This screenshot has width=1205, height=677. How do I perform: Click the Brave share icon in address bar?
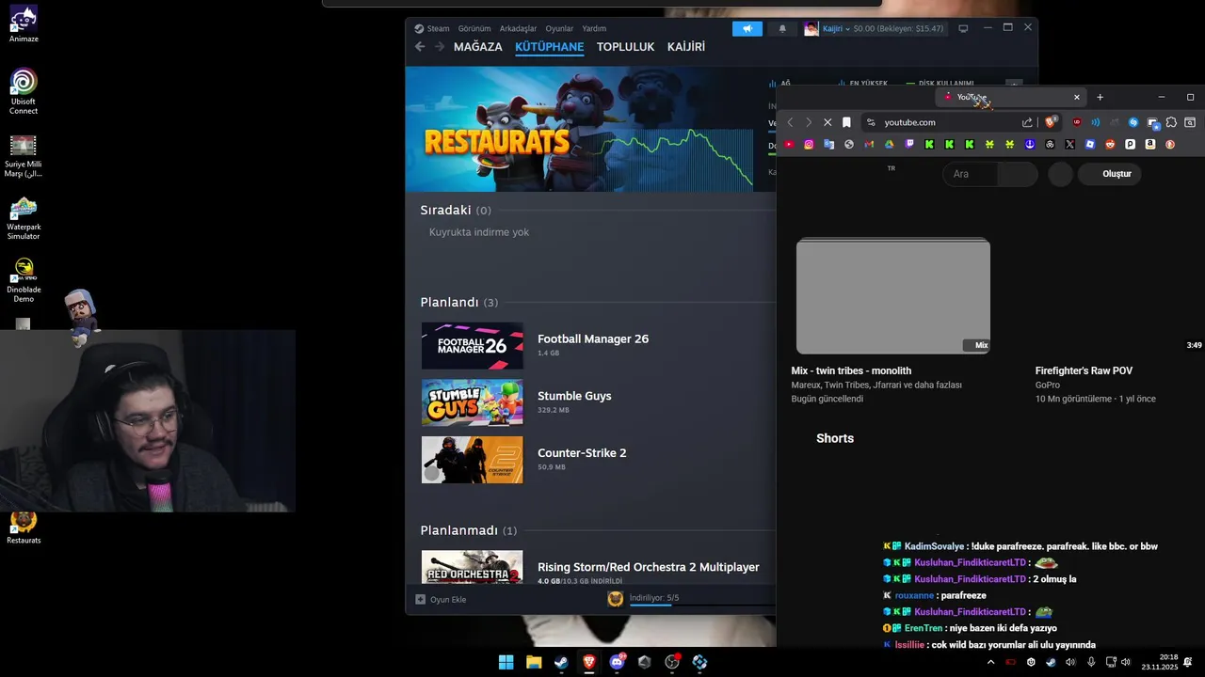coord(1027,122)
